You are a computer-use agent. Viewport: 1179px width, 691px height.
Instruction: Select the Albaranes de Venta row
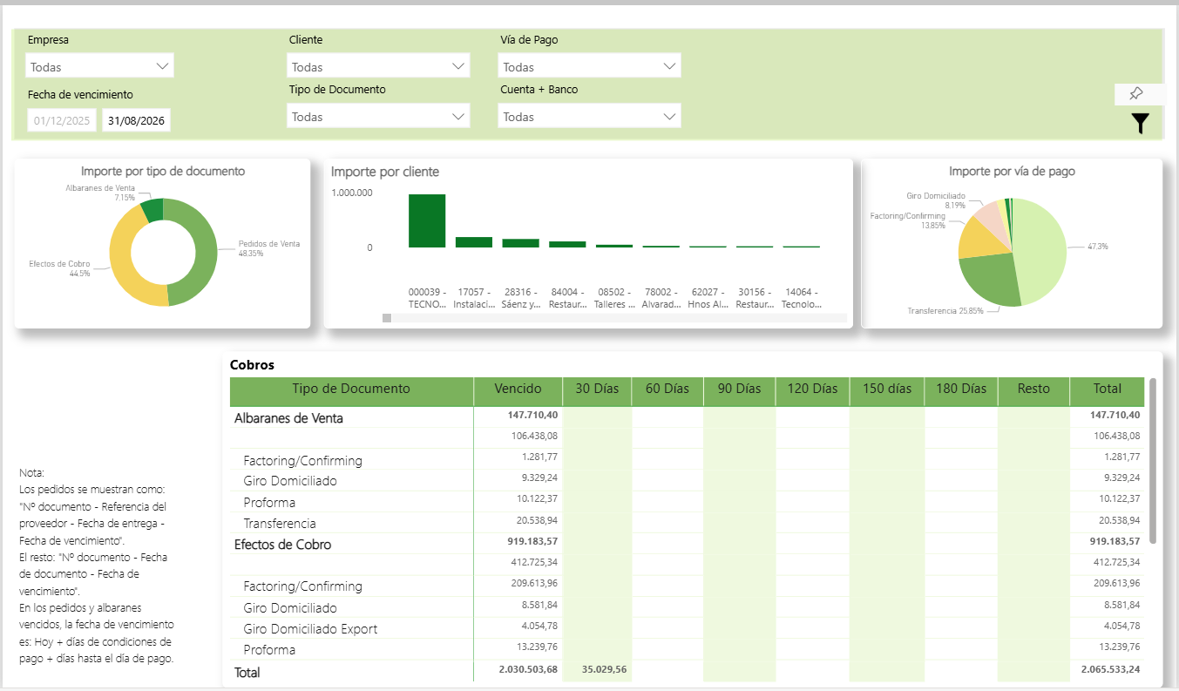(288, 418)
